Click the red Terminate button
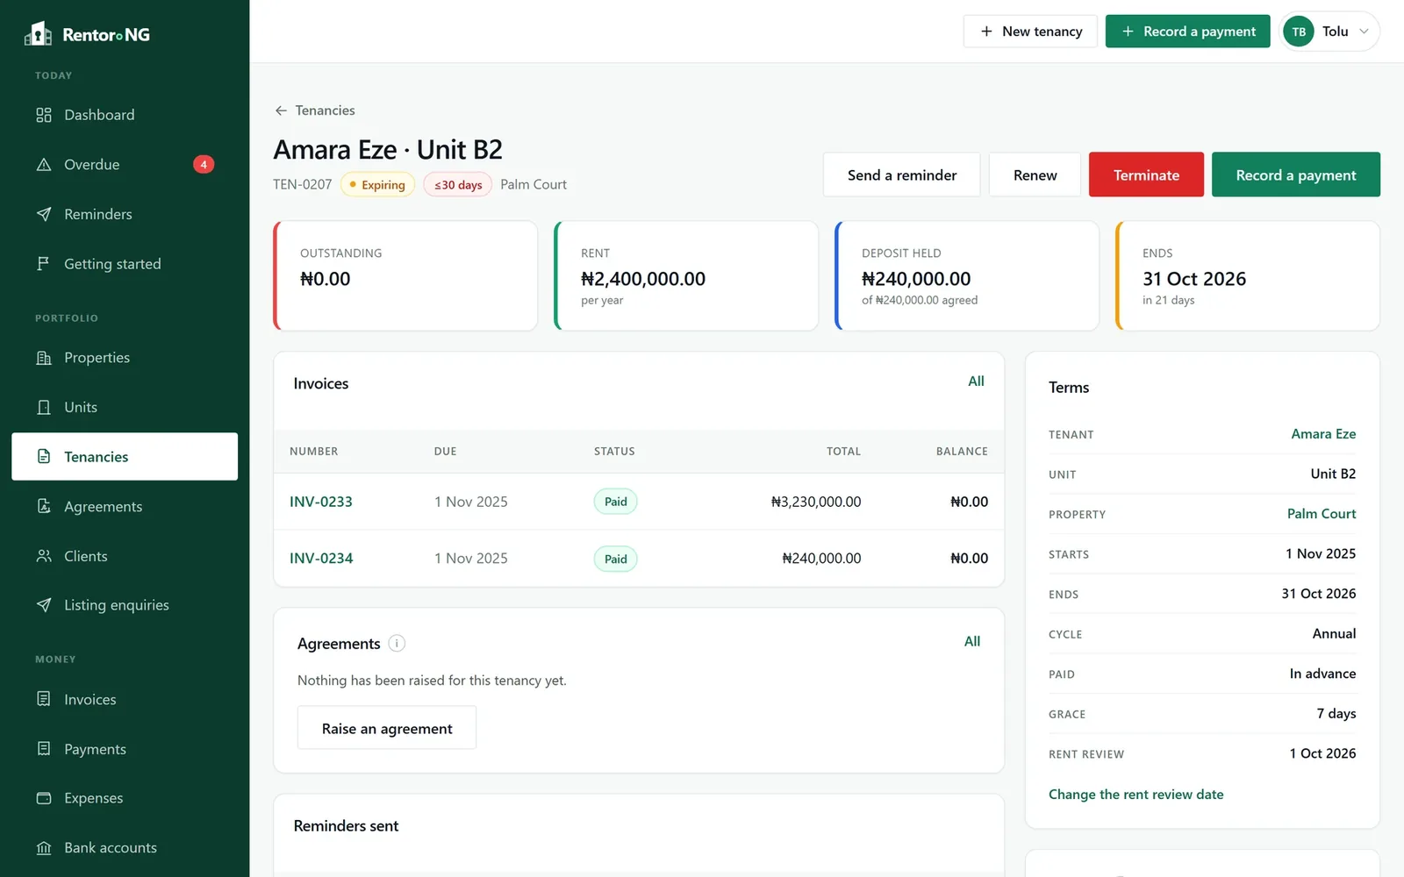Screen dimensions: 1404x877 point(1146,175)
